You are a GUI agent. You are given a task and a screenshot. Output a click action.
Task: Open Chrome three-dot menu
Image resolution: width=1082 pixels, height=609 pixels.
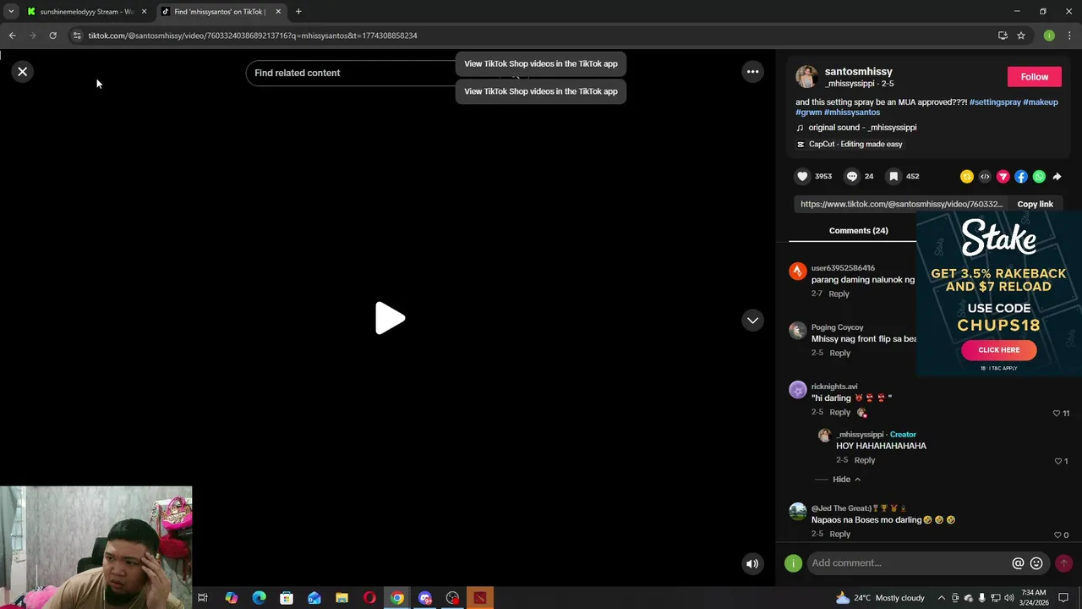(1069, 36)
